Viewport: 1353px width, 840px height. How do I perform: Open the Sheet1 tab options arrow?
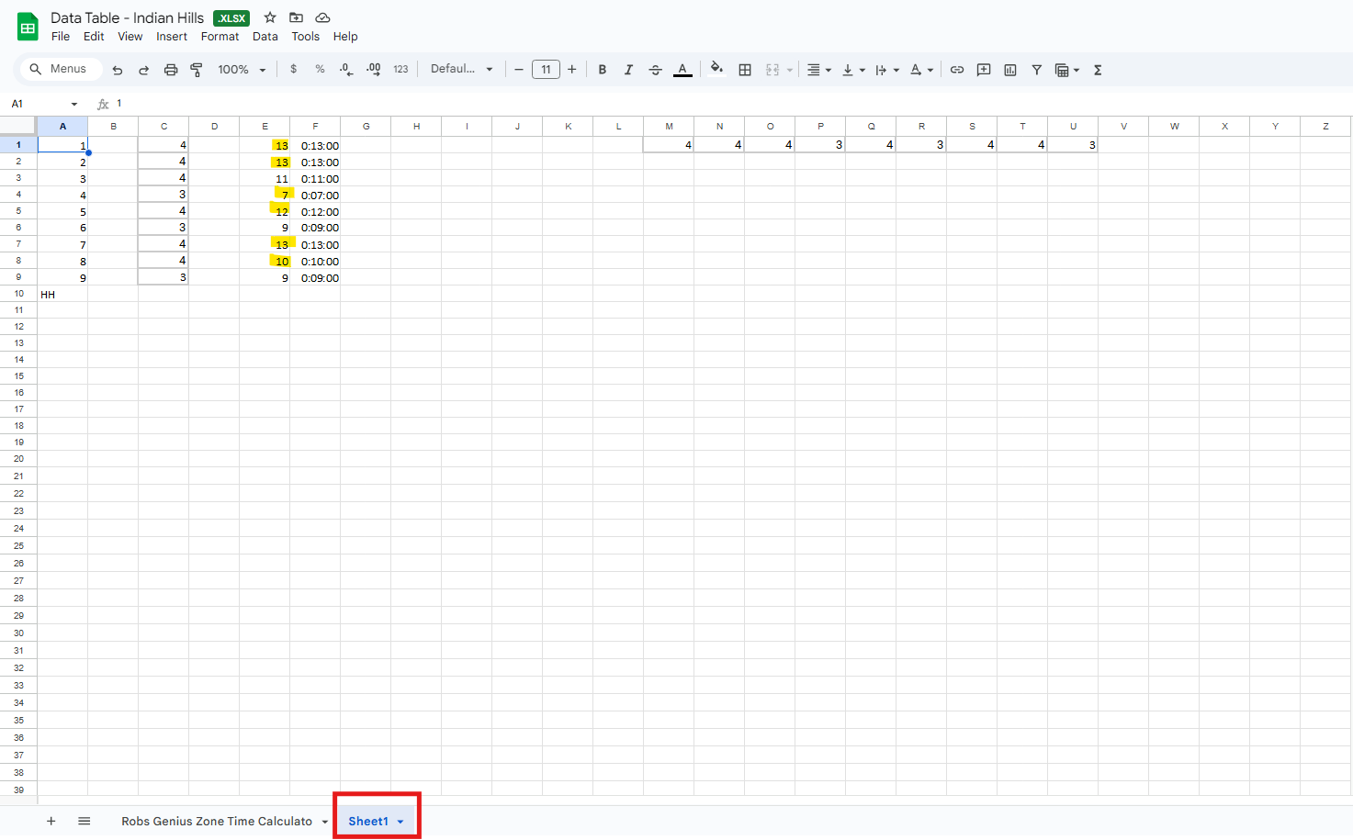[400, 822]
